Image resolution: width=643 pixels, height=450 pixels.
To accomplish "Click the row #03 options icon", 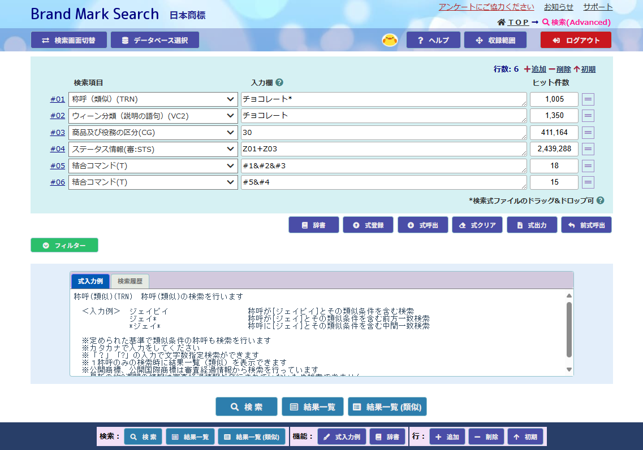I will 588,132.
